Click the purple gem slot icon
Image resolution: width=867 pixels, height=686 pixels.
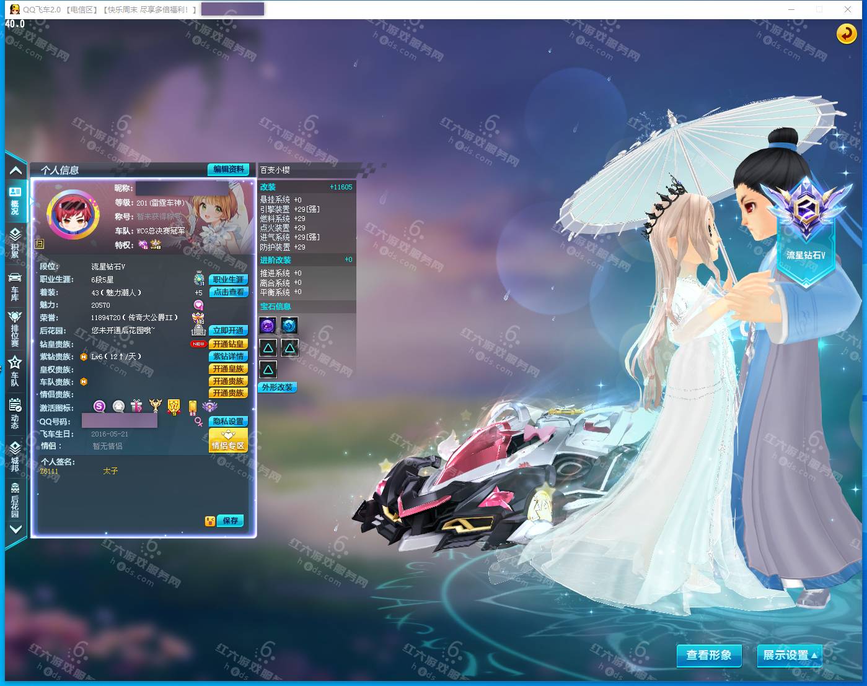click(x=268, y=325)
